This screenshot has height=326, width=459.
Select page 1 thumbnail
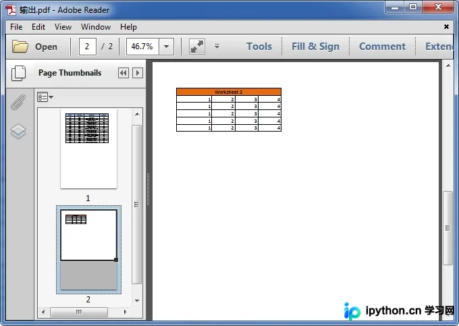pyautogui.click(x=88, y=149)
